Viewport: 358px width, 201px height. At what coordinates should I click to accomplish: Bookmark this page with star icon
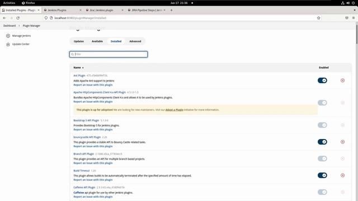pos(319,18)
